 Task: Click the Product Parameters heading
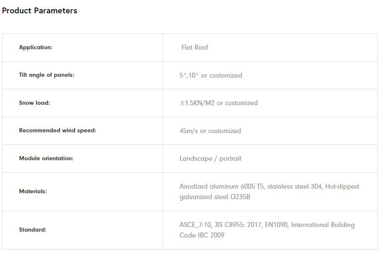40,11
